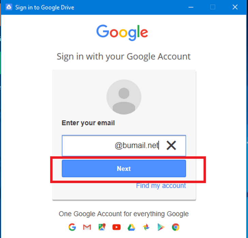Click the colorful Google logo
This screenshot has width=248, height=238.
coord(122,32)
